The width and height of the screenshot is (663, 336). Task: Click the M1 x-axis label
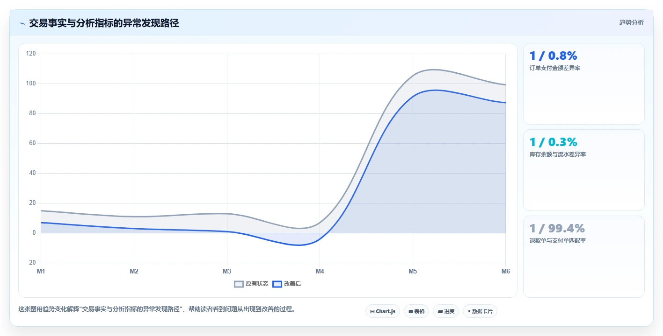click(x=41, y=271)
